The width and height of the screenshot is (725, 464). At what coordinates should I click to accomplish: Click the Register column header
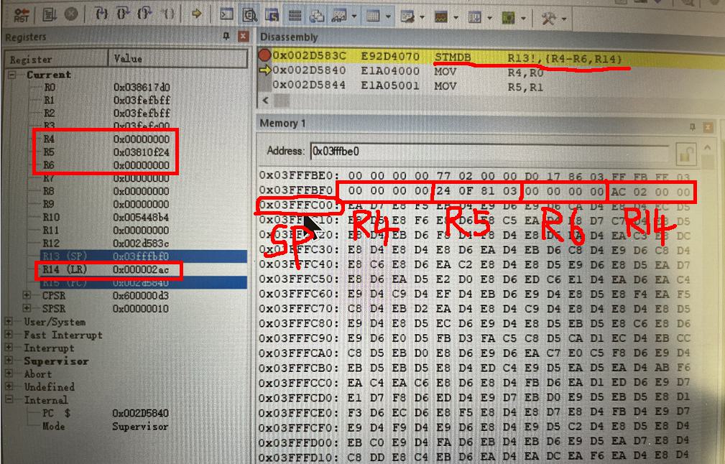point(56,59)
